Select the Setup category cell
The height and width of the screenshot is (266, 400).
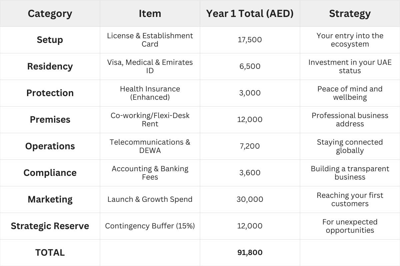click(50, 40)
